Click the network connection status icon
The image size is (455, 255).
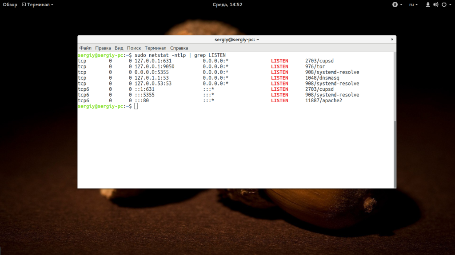point(428,4)
